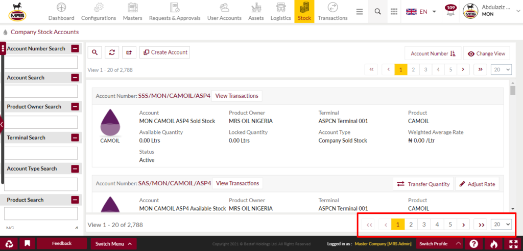523x251 pixels.
Task: Collapse Product Search filter
Action: (x=75, y=200)
